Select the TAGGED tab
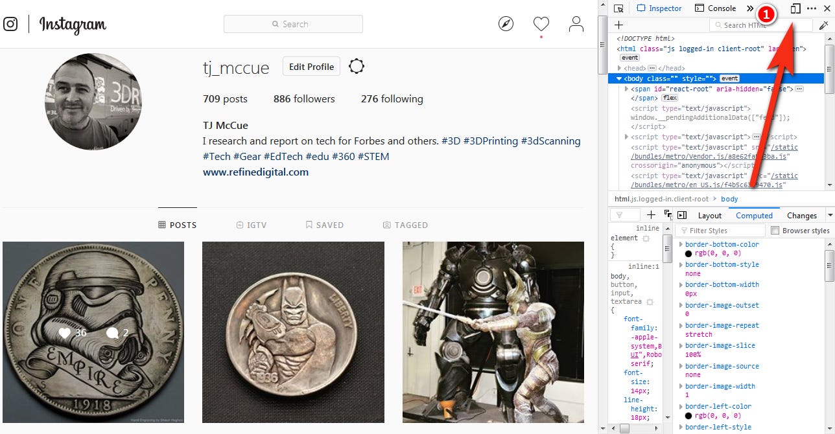The width and height of the screenshot is (835, 434). [406, 225]
